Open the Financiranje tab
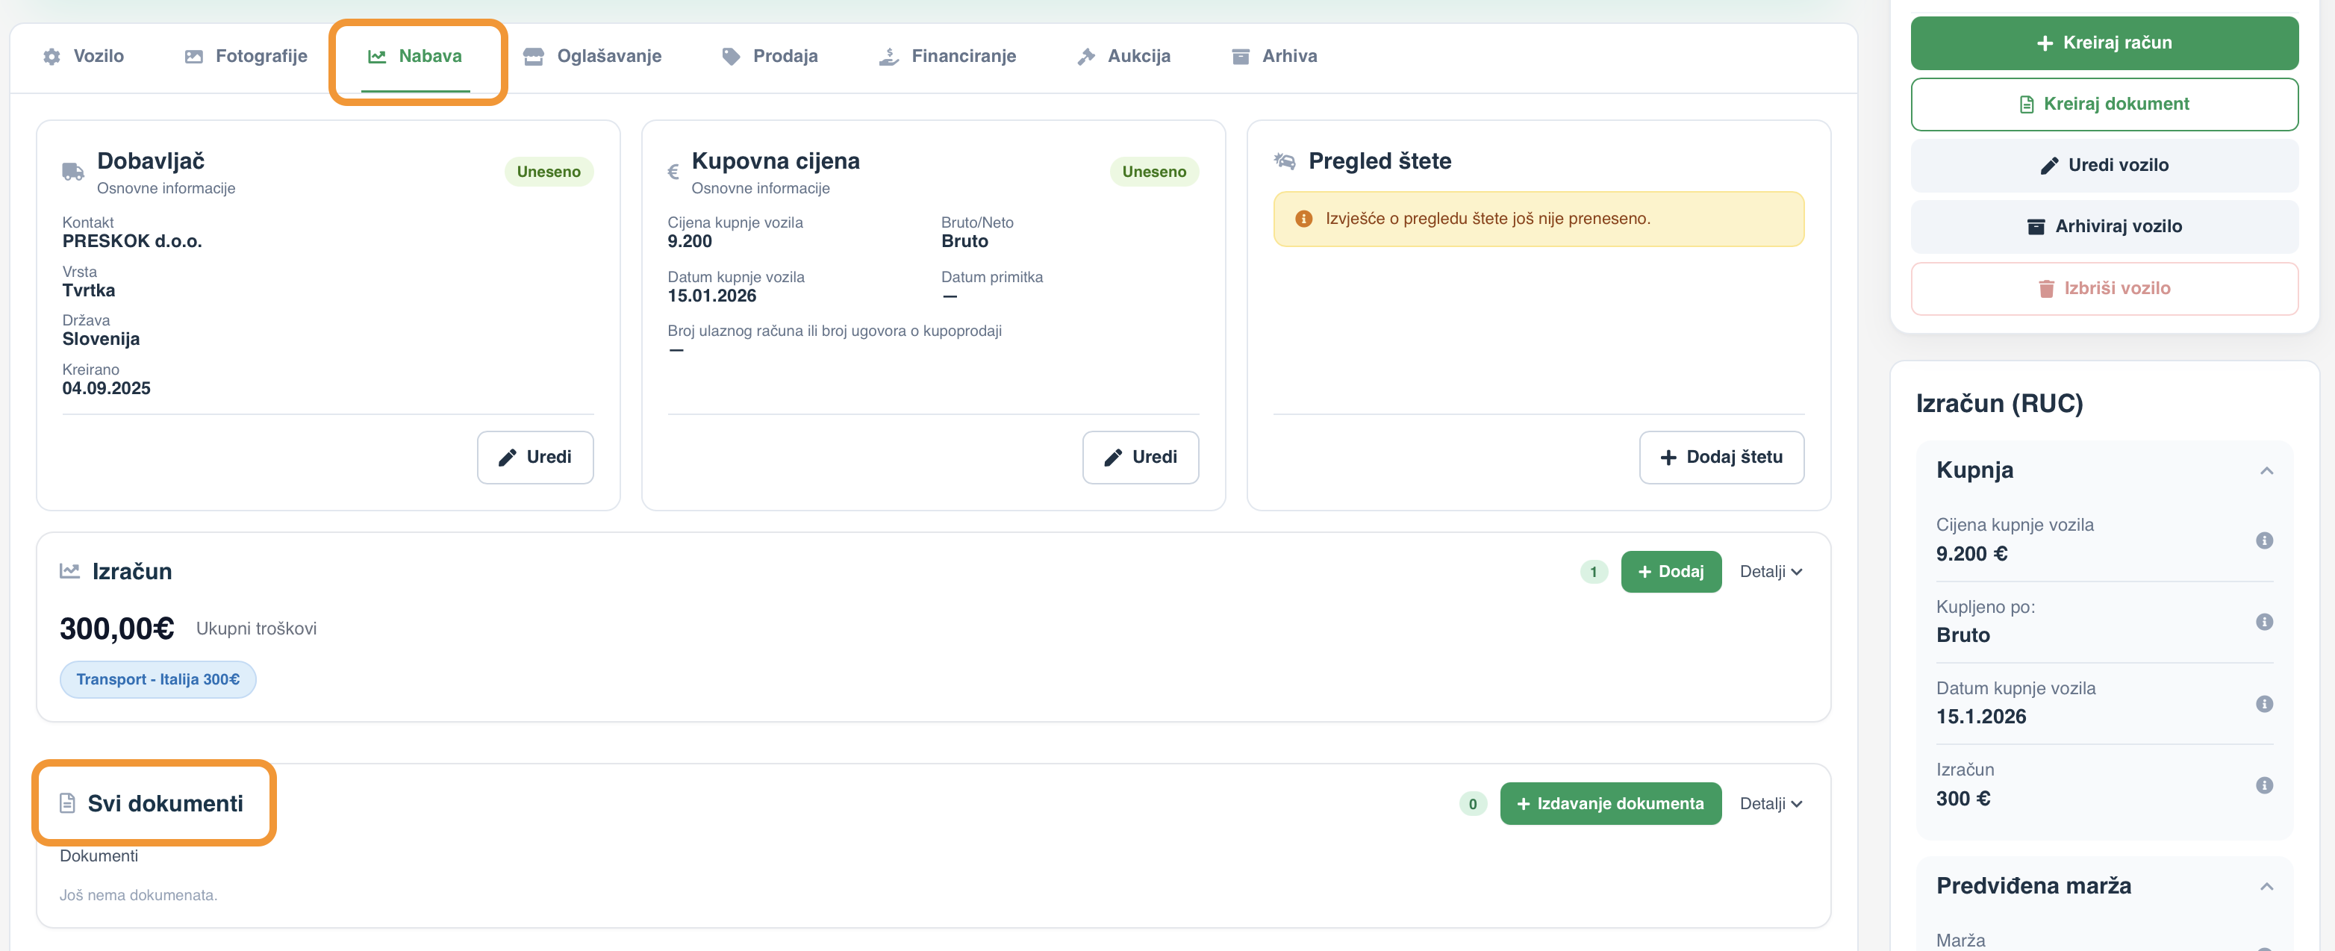Screen dimensions: 2335x951 click(947, 56)
